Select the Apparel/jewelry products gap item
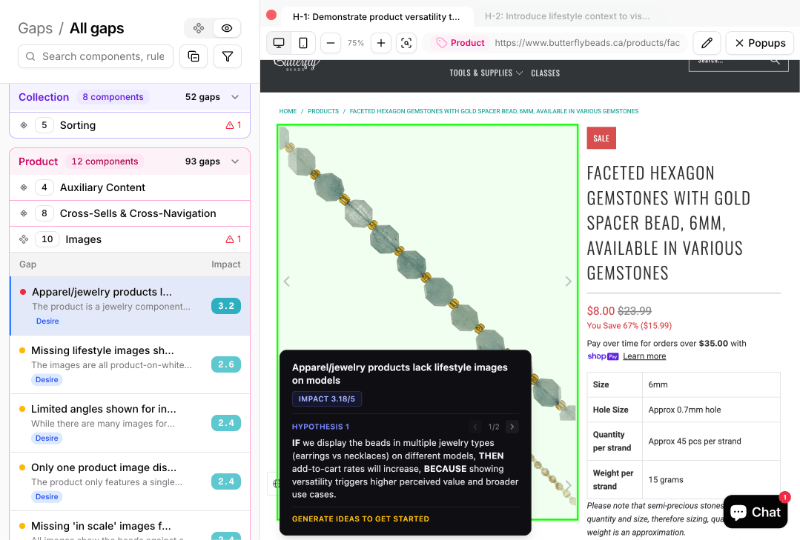 coord(130,306)
